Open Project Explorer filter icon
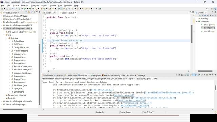The height and width of the screenshot is (122, 217). pos(32,12)
